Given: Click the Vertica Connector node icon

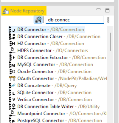Looking at the screenshot, I should [12, 100].
